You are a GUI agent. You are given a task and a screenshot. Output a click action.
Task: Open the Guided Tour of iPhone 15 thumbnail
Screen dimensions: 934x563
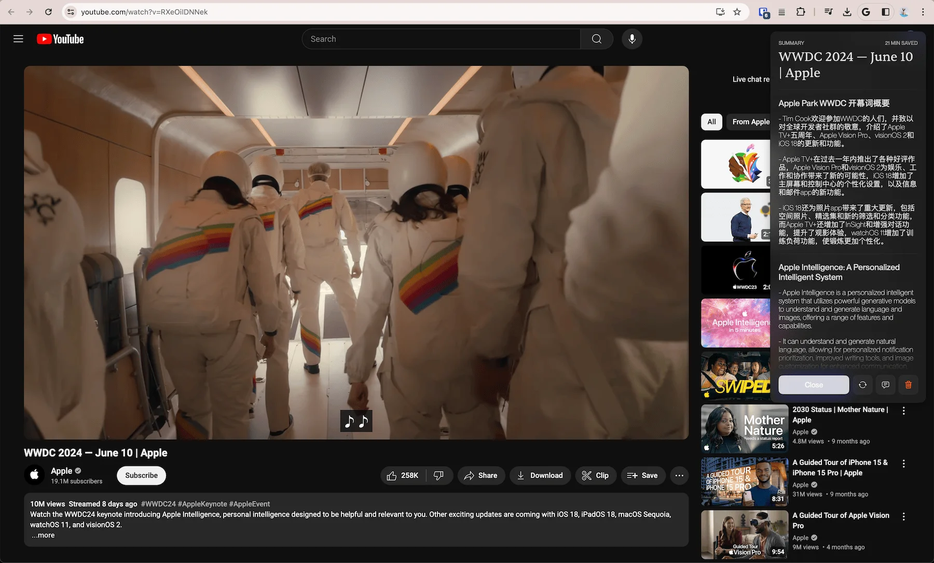pyautogui.click(x=745, y=482)
